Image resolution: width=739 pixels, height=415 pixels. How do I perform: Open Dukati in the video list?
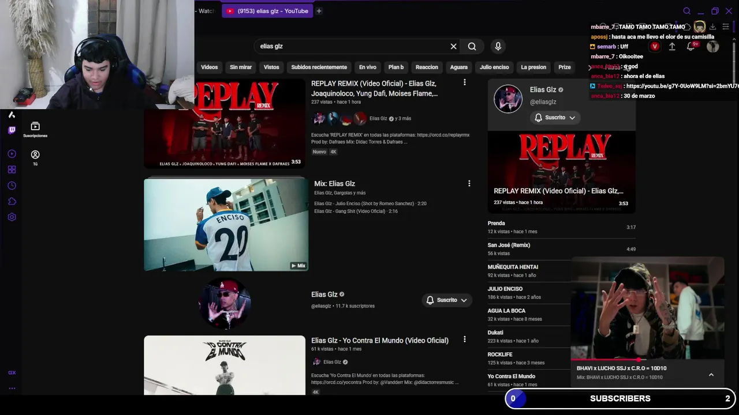click(x=528, y=337)
